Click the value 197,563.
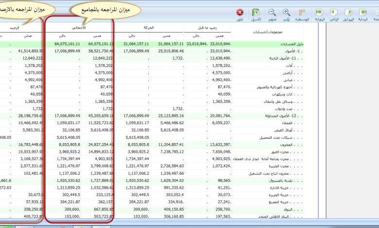 tap(224, 216)
